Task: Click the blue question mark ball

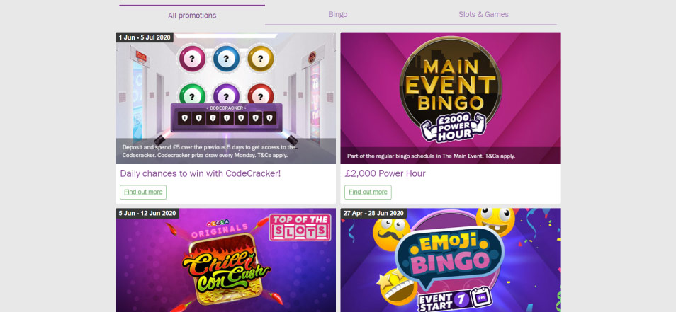Action: click(x=226, y=58)
